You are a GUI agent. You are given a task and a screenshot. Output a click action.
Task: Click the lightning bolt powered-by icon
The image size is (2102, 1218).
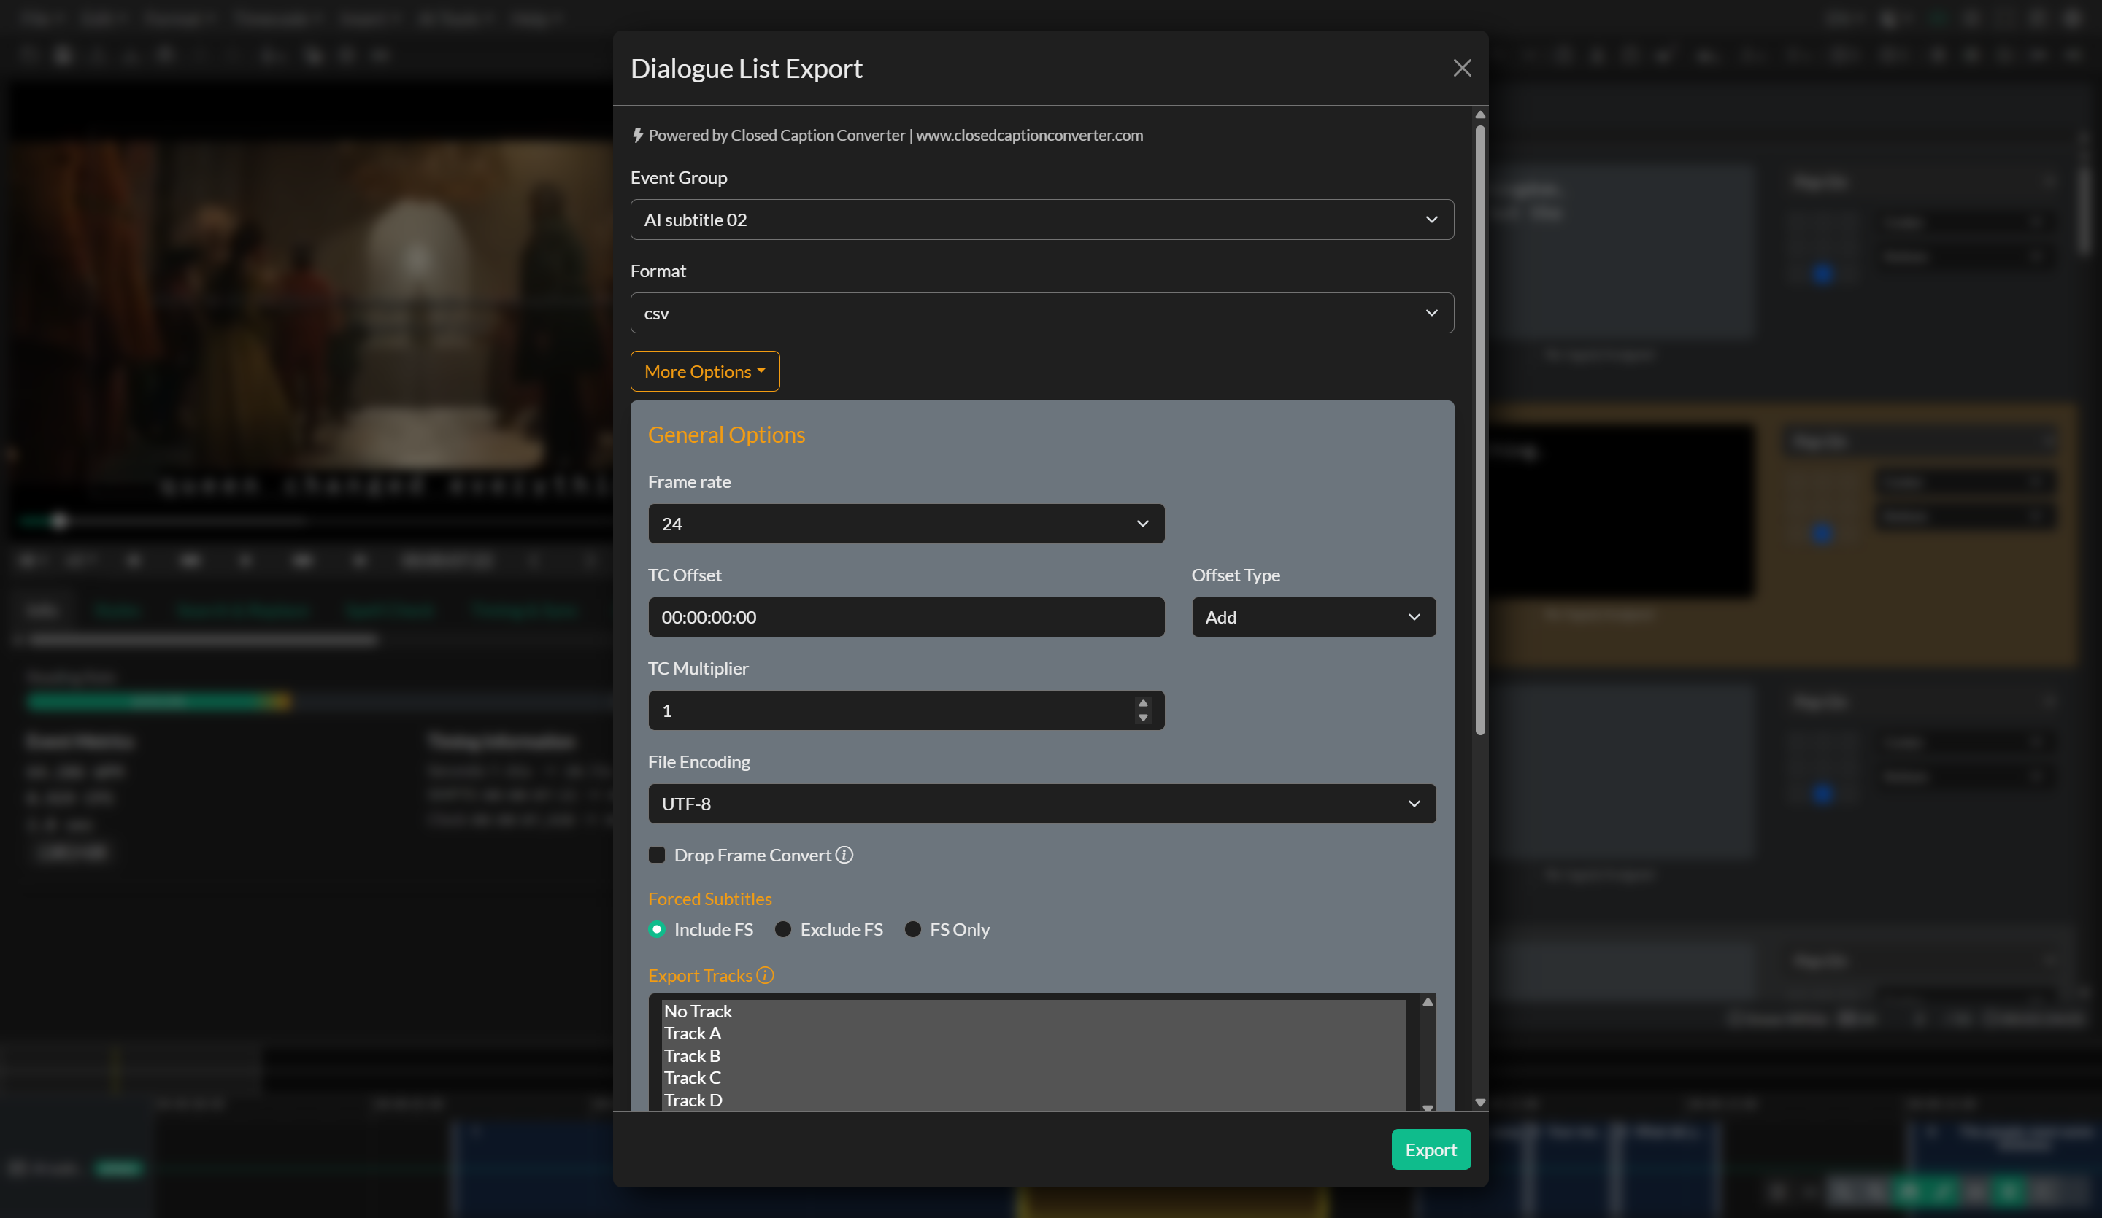pyautogui.click(x=637, y=135)
